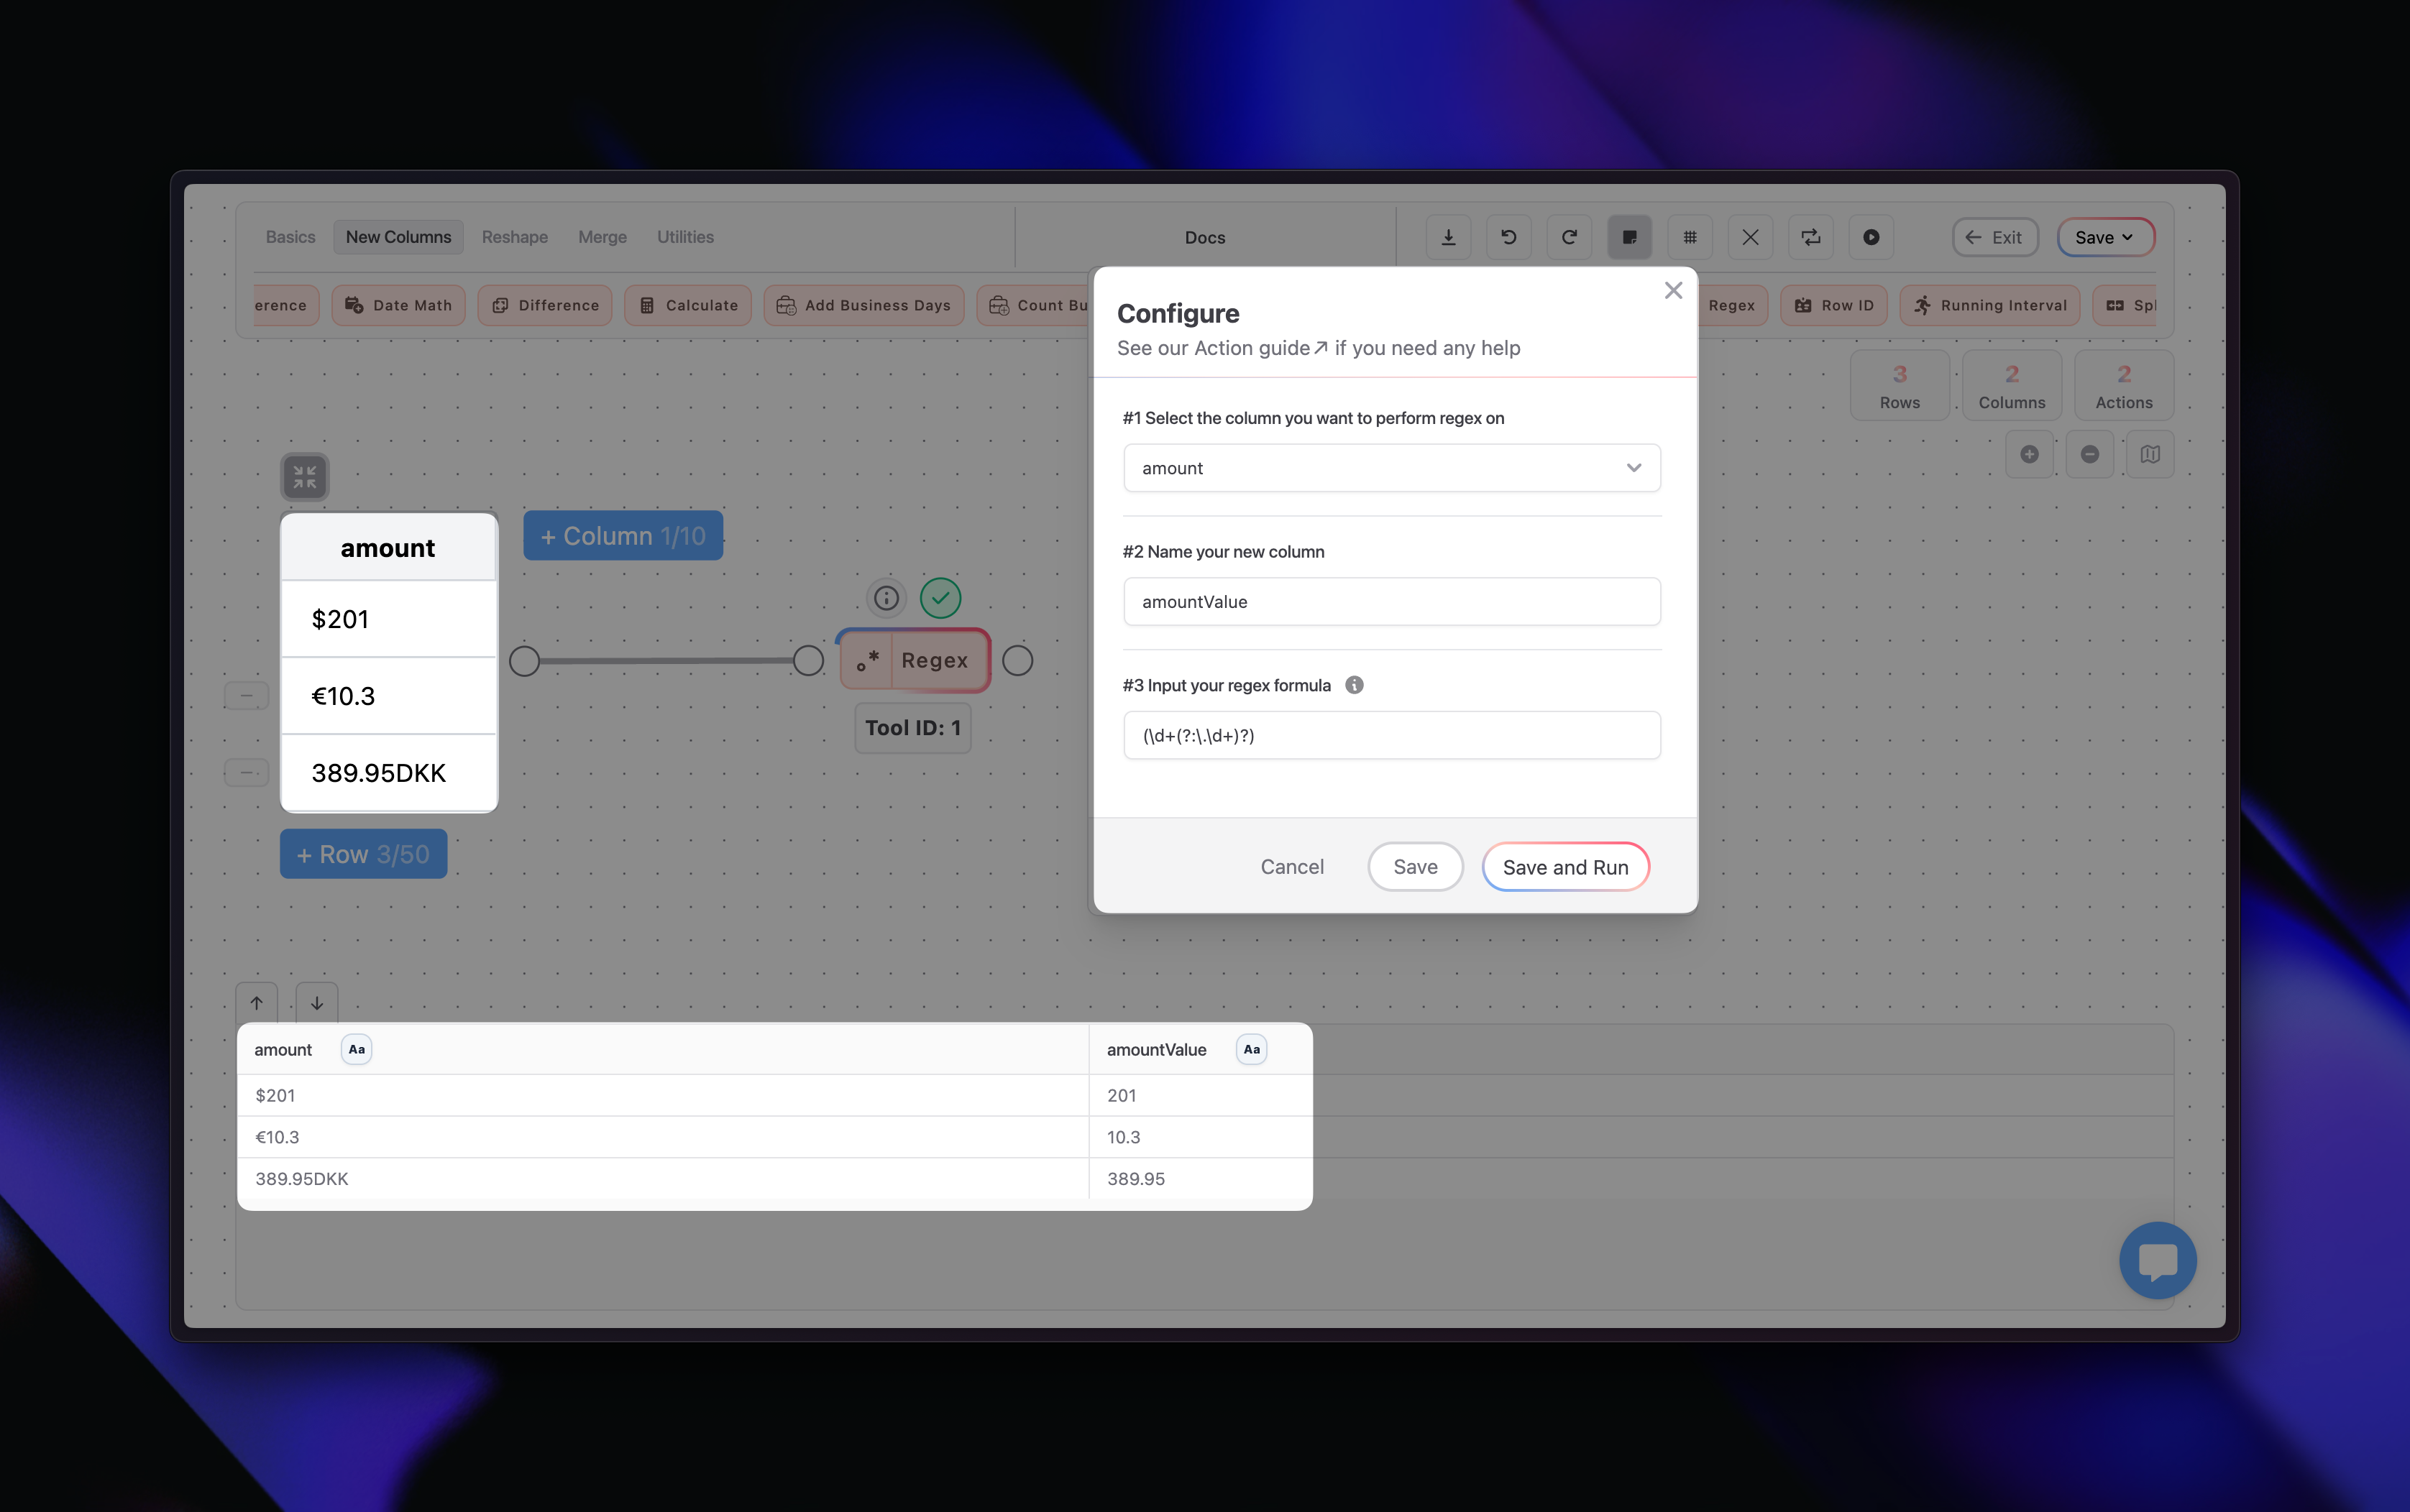The height and width of the screenshot is (1512, 2410).
Task: Add a column with + Column button
Action: tap(622, 536)
